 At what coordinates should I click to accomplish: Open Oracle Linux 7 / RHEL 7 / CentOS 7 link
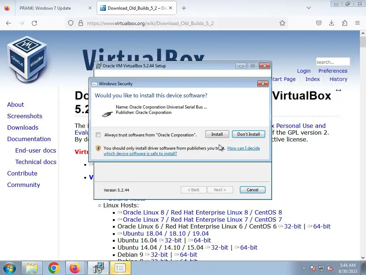(202, 219)
